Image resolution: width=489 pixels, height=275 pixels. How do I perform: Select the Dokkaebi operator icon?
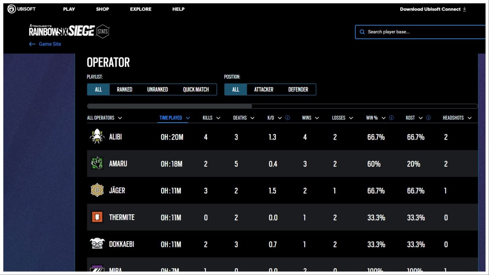pos(97,244)
